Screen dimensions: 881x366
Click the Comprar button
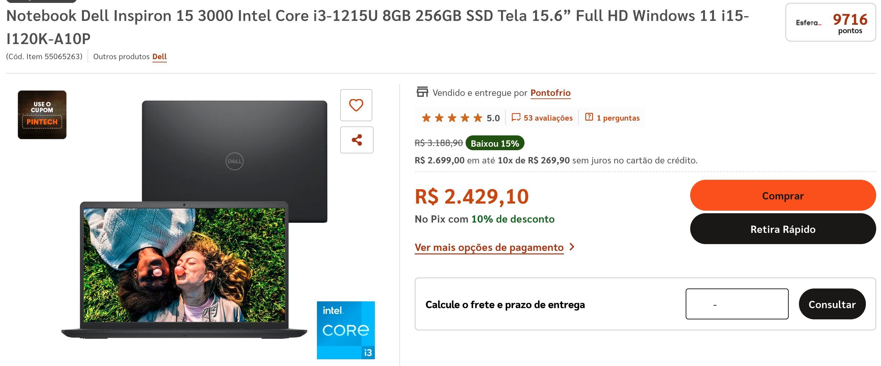[x=783, y=196]
